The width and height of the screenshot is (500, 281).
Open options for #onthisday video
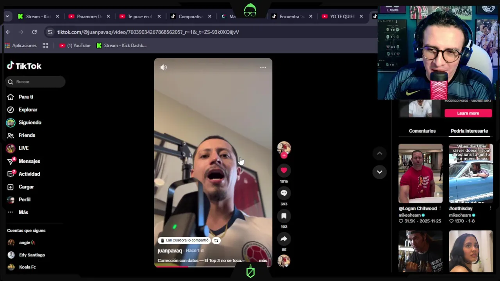(491, 208)
